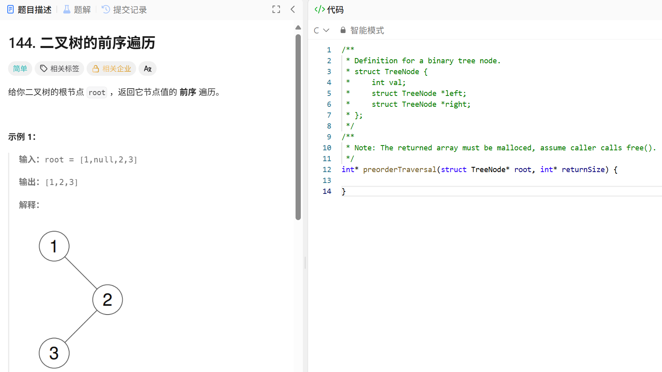Switch to the 题解 tab
Image resolution: width=662 pixels, height=372 pixels.
point(77,10)
